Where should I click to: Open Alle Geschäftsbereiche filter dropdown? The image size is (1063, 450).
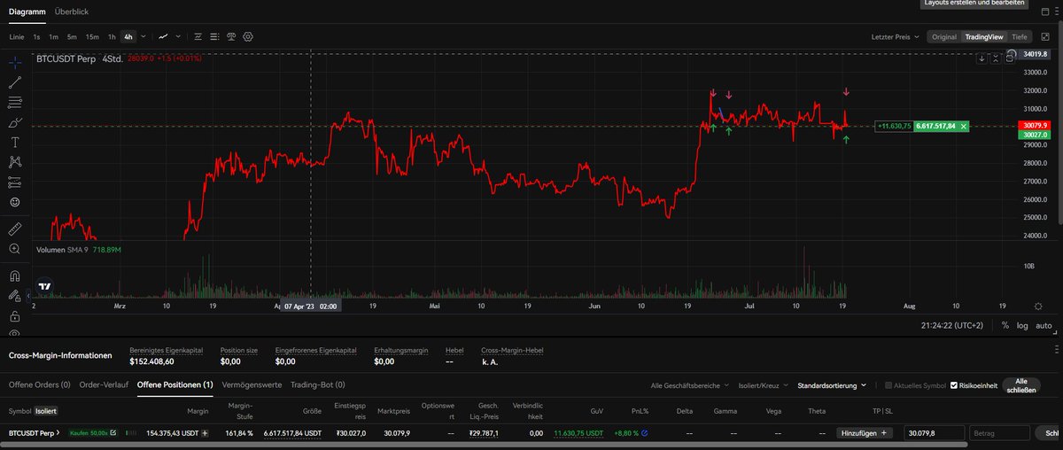click(692, 385)
